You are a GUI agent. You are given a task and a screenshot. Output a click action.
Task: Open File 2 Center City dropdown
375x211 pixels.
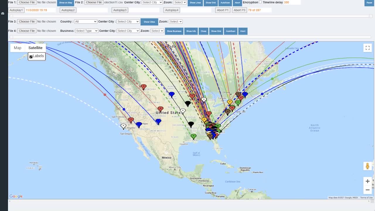(x=152, y=2)
